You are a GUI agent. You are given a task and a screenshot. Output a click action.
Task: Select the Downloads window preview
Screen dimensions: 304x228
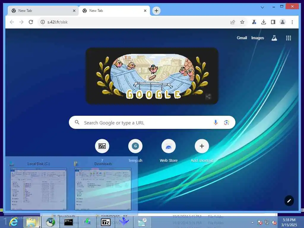pos(103,186)
